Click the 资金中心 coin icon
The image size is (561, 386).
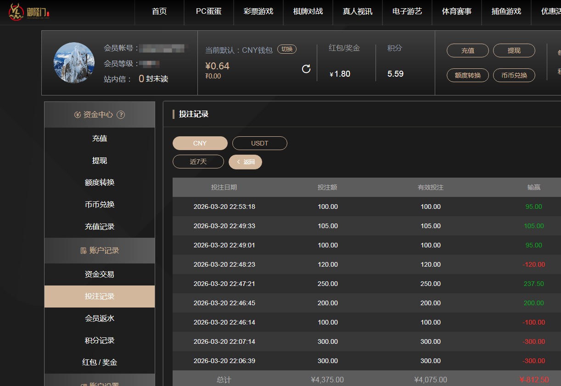click(78, 115)
